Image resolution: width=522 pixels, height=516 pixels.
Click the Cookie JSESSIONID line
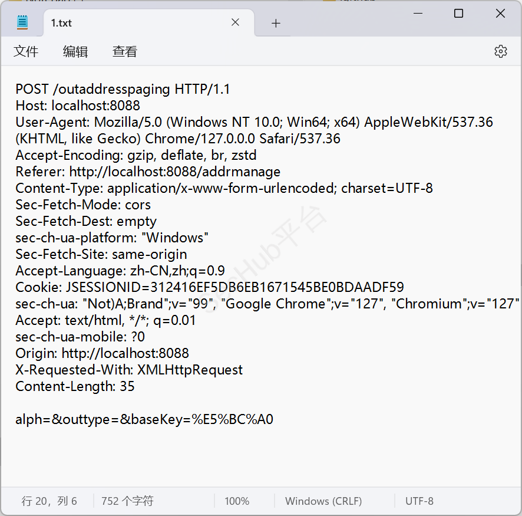pos(209,288)
